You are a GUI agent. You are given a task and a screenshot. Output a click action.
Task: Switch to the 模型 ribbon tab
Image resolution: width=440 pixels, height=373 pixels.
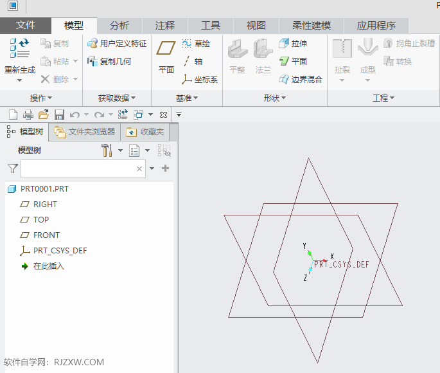[74, 26]
